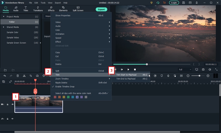Click the zoom out minus icon
This screenshot has height=133, width=221.
(x=188, y=76)
